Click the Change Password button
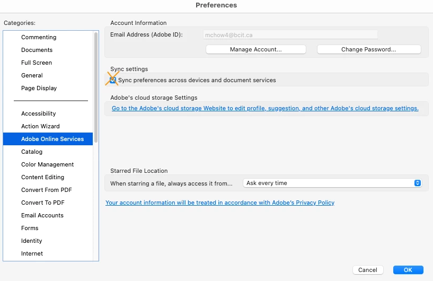This screenshot has height=281, width=433. point(368,49)
